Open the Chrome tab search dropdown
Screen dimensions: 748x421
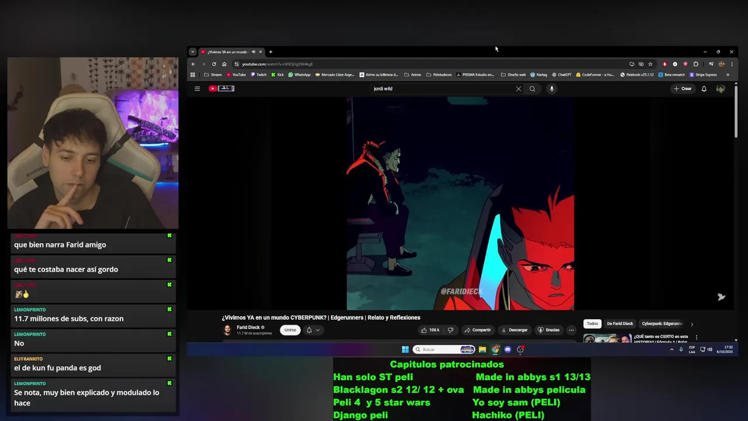192,51
